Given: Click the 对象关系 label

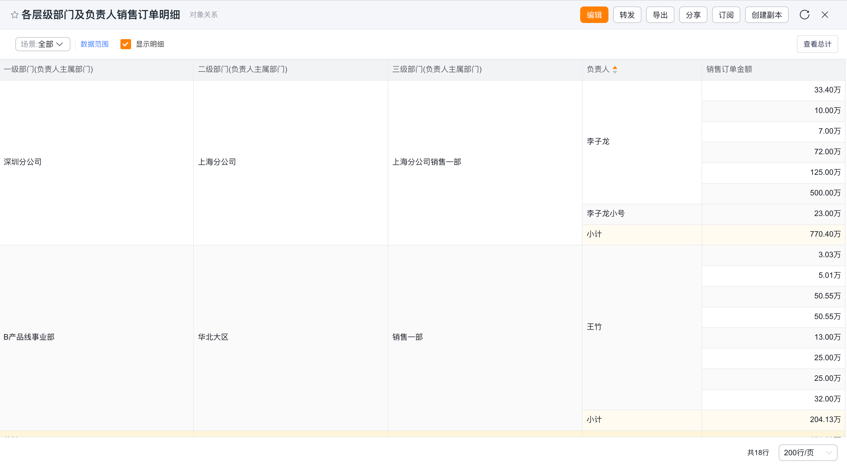Looking at the screenshot, I should tap(204, 15).
